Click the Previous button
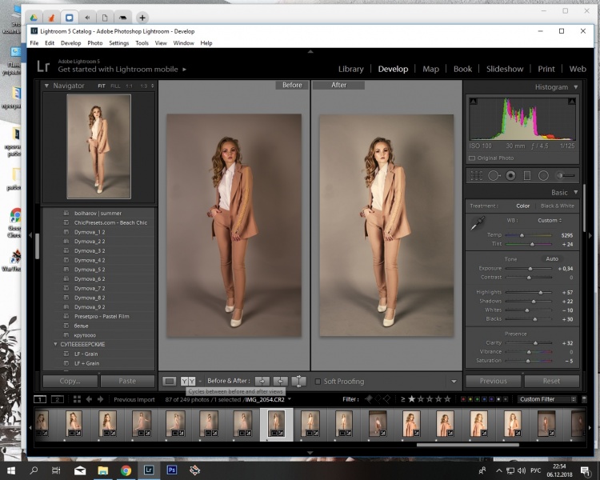The image size is (600, 480). tap(494, 382)
